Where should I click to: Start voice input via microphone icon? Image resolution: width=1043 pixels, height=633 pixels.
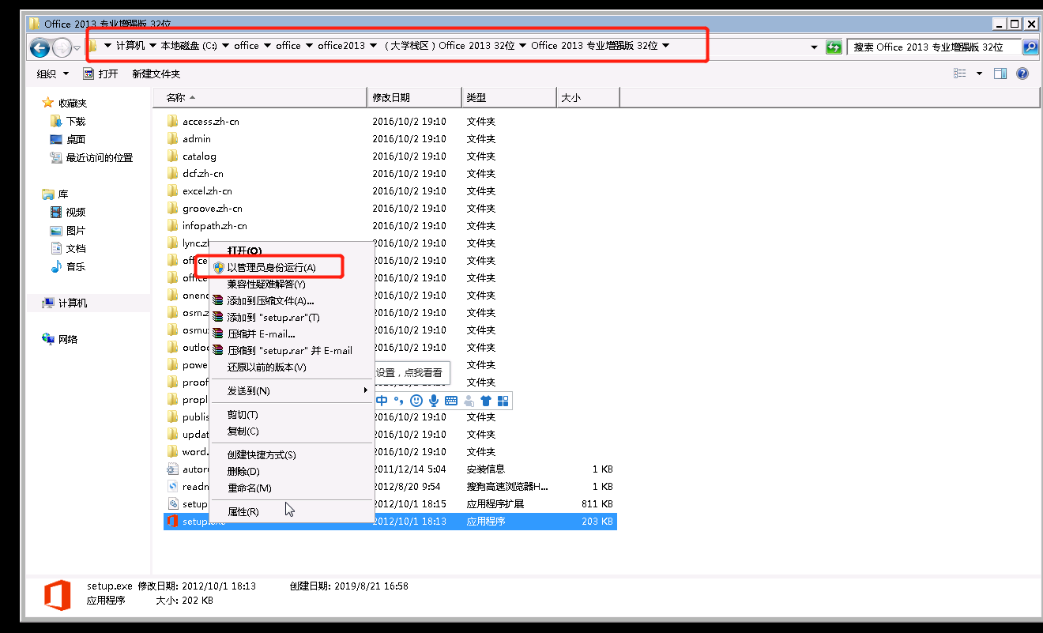tap(435, 401)
